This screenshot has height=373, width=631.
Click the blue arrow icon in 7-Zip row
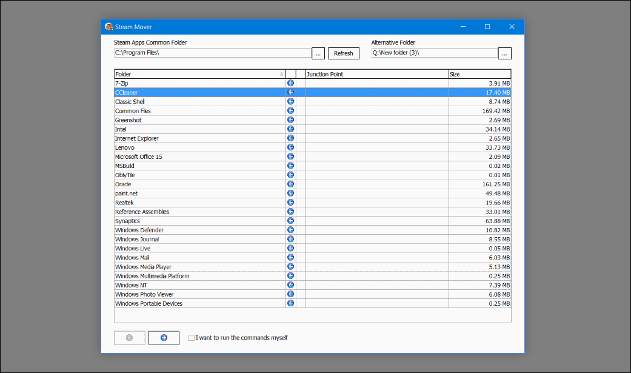290,83
